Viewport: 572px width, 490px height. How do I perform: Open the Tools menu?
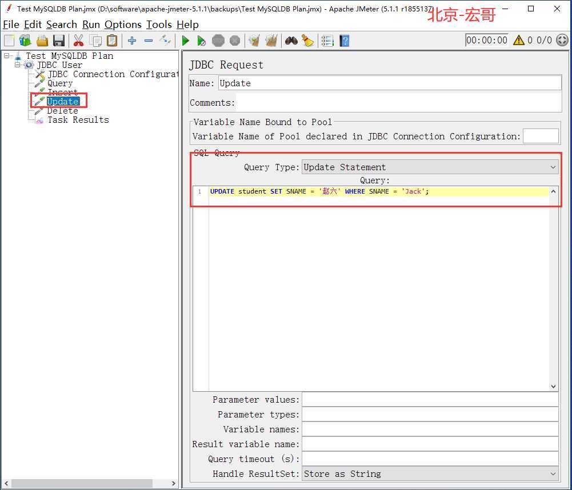point(159,25)
